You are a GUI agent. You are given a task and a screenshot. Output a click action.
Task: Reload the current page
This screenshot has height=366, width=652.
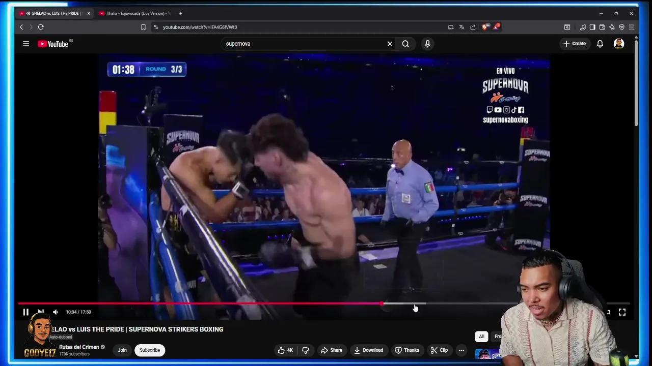pyautogui.click(x=41, y=27)
